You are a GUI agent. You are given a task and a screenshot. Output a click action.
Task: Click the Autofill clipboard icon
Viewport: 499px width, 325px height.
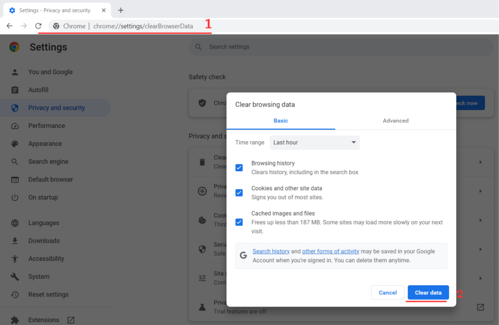15,90
